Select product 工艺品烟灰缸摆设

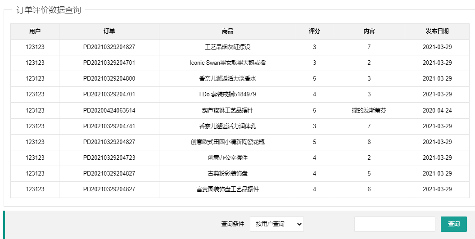(x=227, y=47)
